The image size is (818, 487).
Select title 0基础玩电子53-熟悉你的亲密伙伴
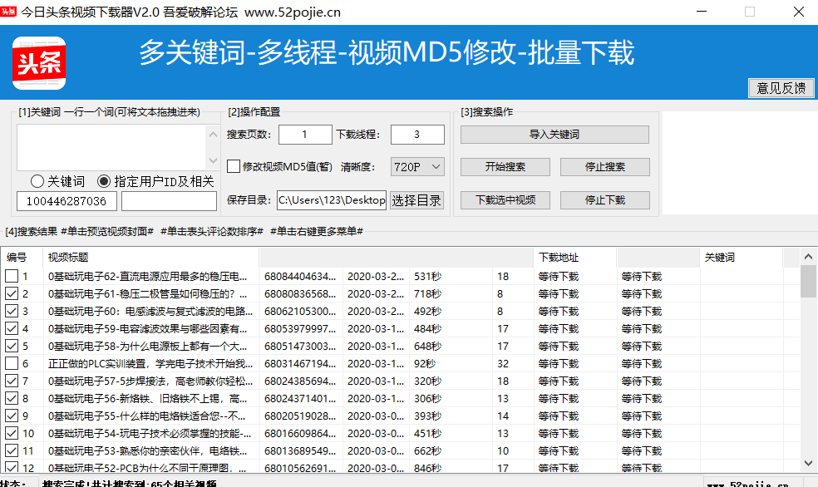[148, 451]
